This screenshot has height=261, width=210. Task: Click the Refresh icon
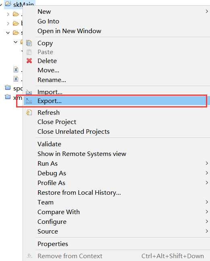pyautogui.click(x=29, y=113)
